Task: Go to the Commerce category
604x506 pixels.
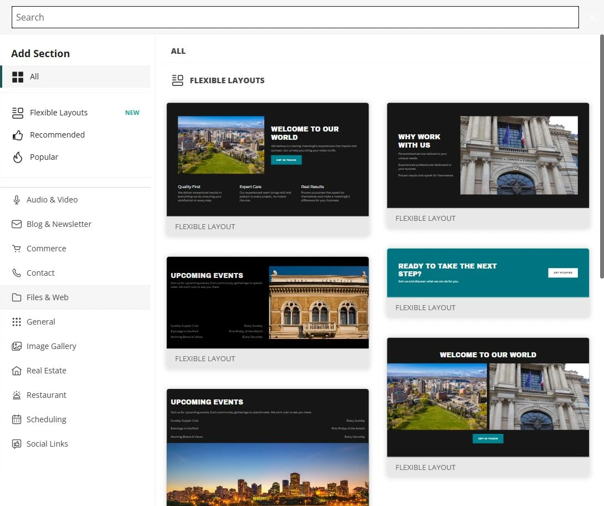Action: (75, 249)
